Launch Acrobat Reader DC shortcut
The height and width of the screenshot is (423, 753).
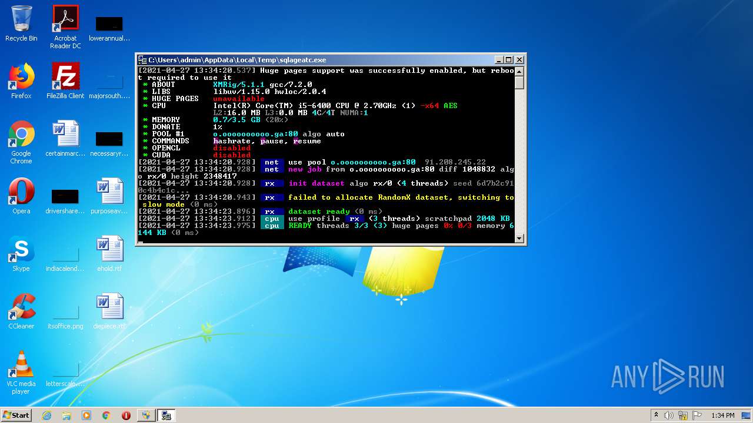65,27
